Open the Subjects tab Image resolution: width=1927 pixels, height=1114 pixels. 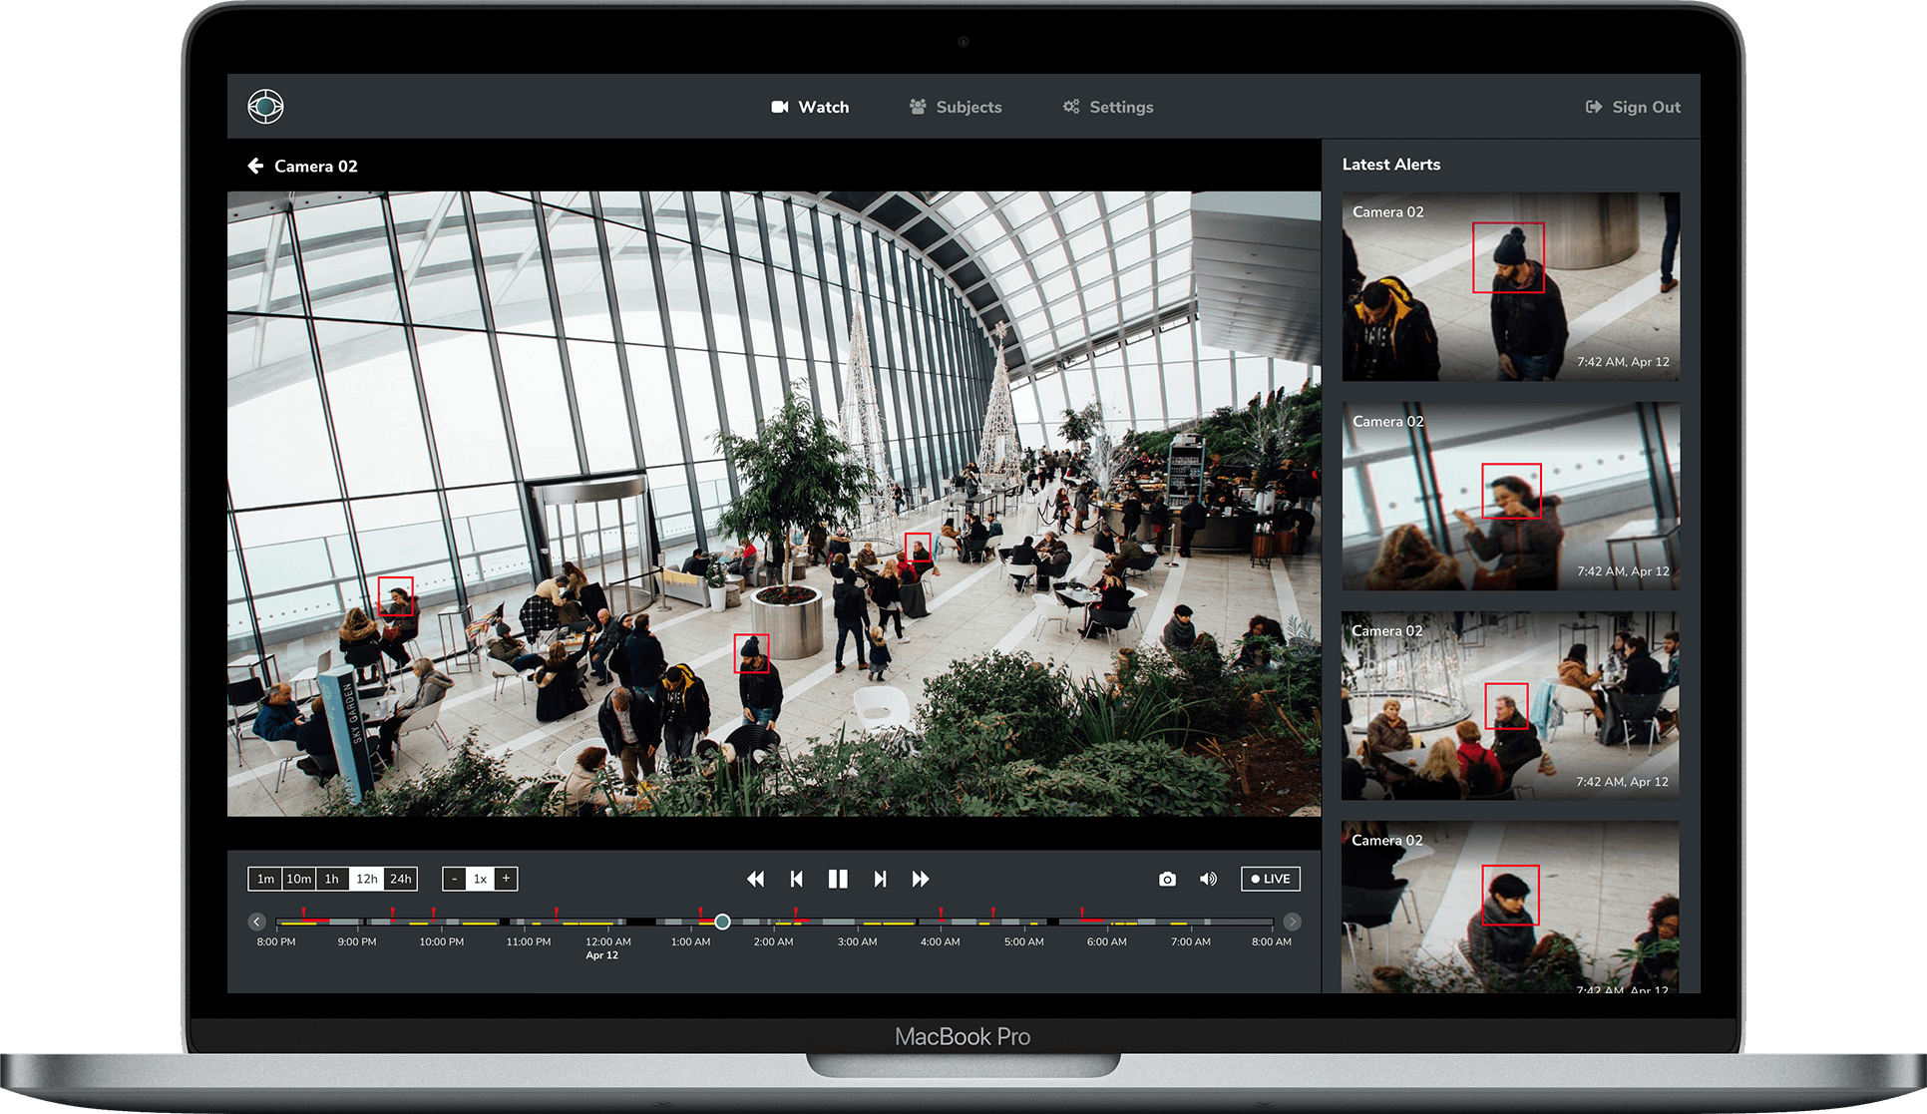pos(956,107)
